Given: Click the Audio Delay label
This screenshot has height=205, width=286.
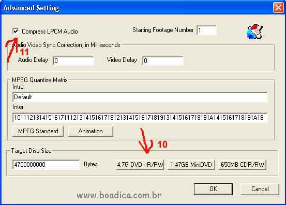Looking at the screenshot, I should pyautogui.click(x=33, y=60).
